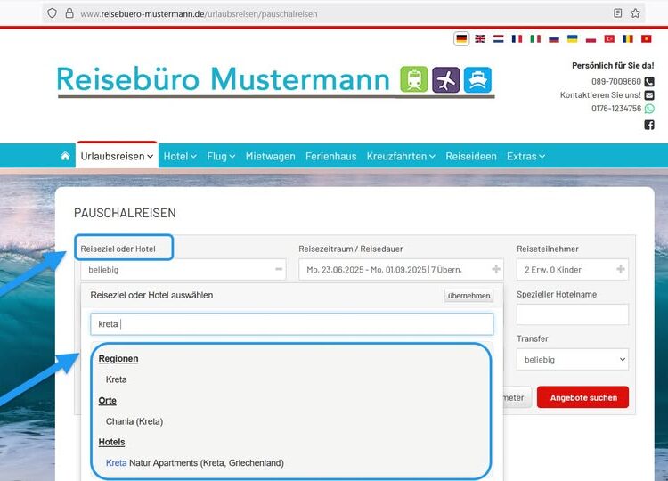668x481 pixels.
Task: Click the Spezieller Hotelname text field
Action: click(573, 314)
